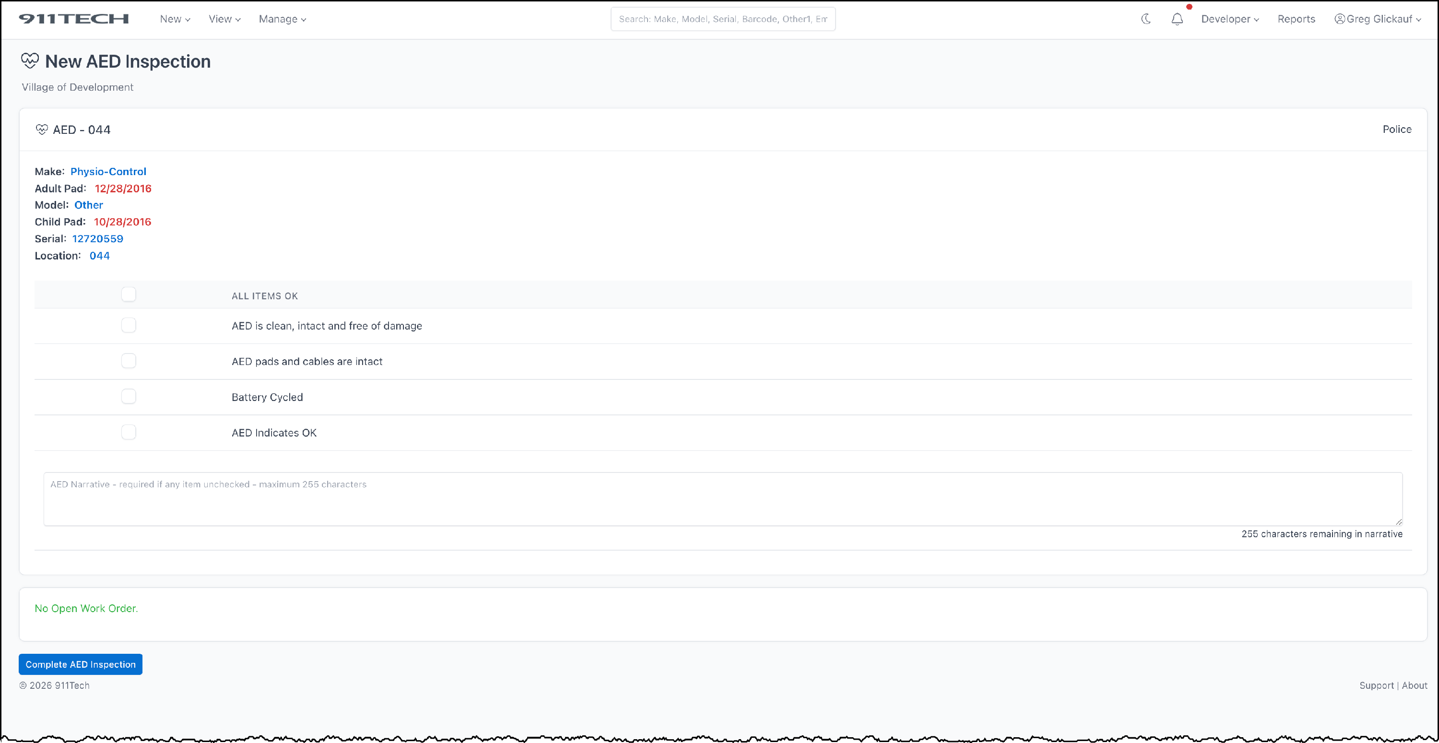Click user profile icon beside Greg Glickauf
The width and height of the screenshot is (1439, 743).
(x=1340, y=19)
